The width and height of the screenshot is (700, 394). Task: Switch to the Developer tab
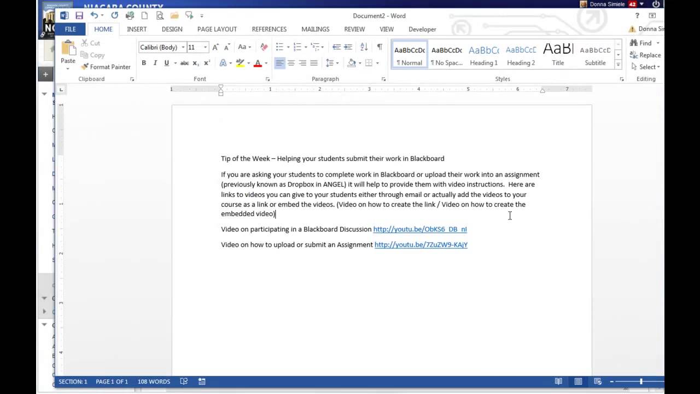pos(422,29)
